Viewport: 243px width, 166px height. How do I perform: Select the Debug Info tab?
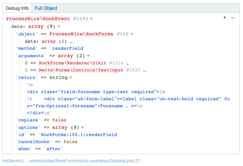click(x=17, y=8)
